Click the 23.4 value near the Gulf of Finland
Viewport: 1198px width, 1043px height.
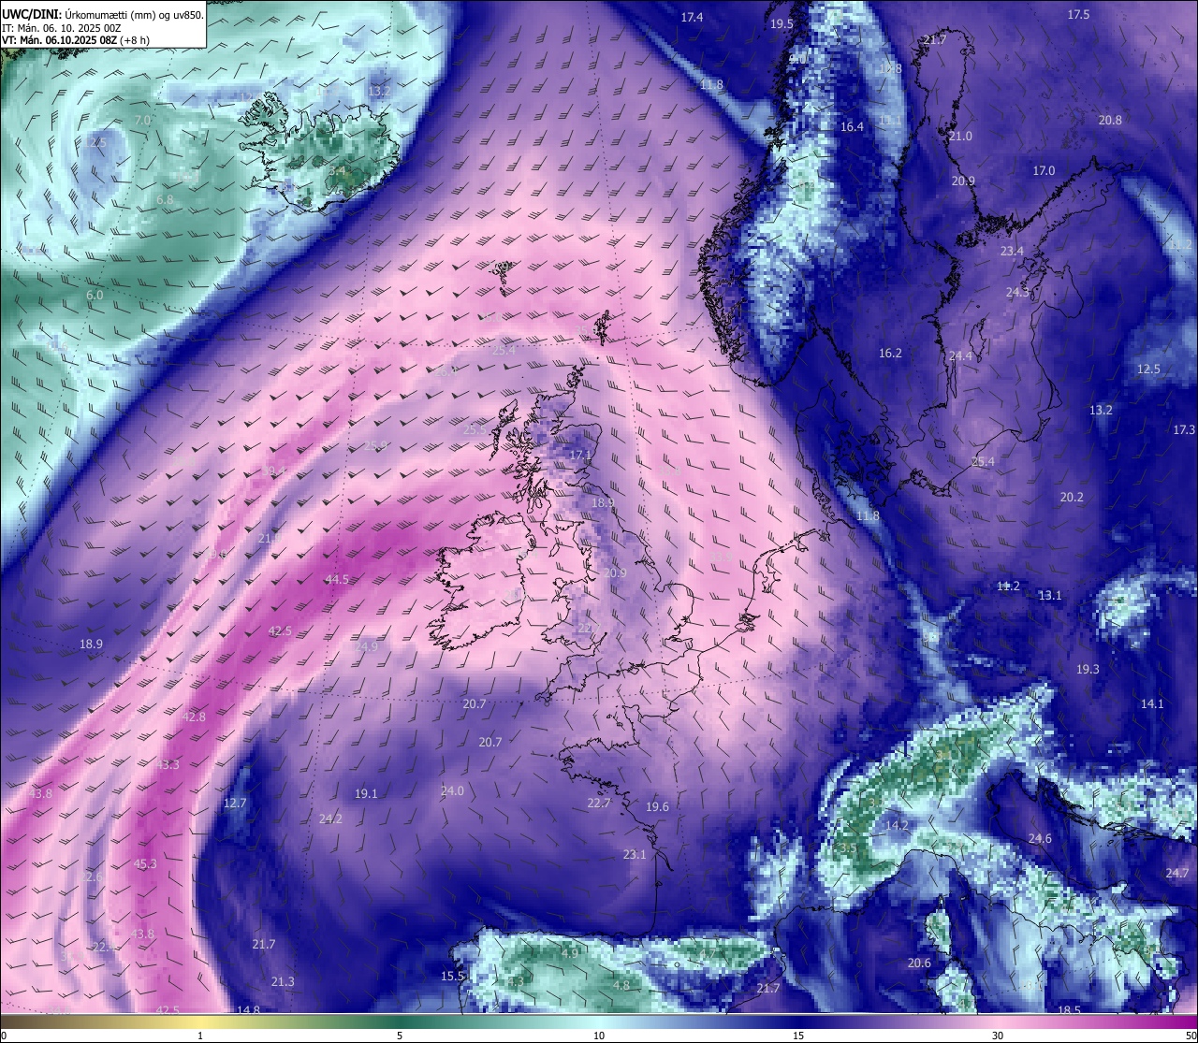point(1012,251)
